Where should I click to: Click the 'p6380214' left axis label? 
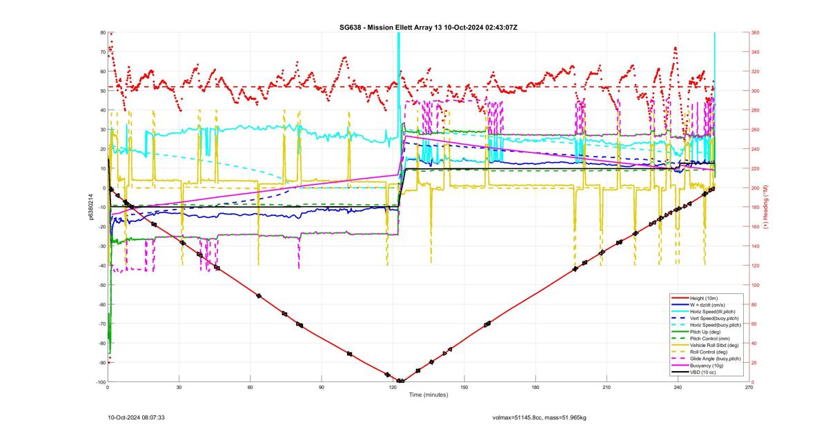coord(90,207)
